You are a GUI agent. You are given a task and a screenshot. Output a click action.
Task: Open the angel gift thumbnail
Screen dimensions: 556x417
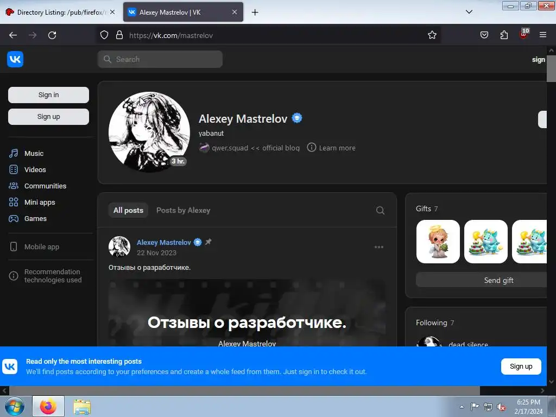438,242
